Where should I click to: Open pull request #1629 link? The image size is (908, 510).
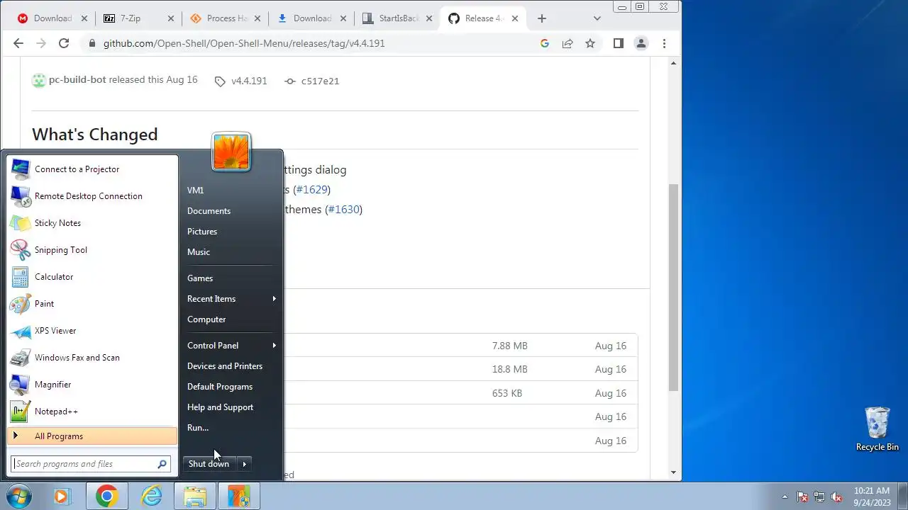[x=312, y=190]
